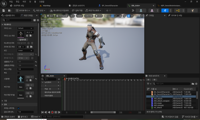
Task: Open 프리뷰 포즈 애셋 없음 dropdown
Action: [x=21, y=47]
